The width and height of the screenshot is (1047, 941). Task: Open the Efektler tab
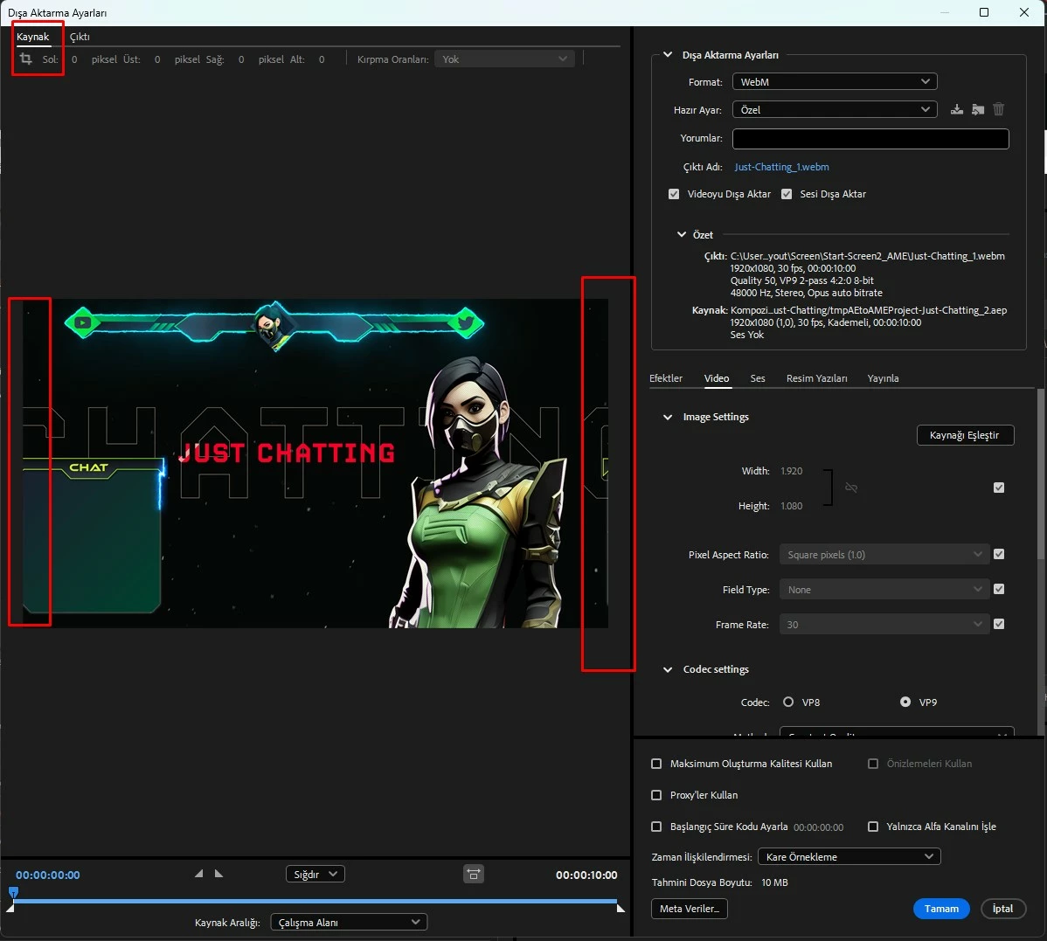point(666,378)
